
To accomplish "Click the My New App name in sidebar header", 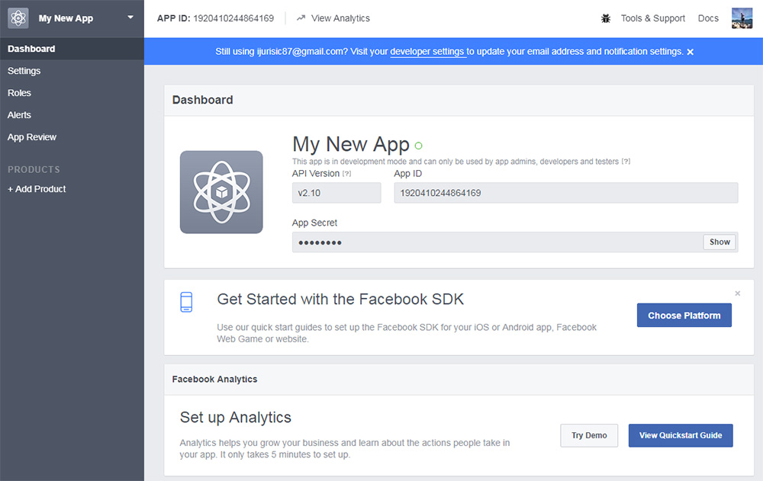I will click(x=66, y=18).
